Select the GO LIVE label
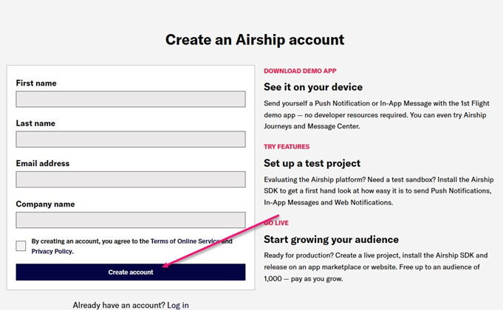This screenshot has height=310, width=503. 276,222
